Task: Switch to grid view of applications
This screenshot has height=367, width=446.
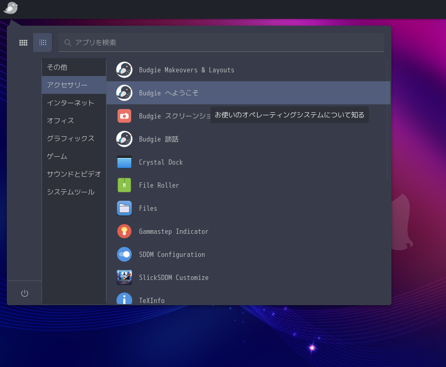Action: coord(23,42)
